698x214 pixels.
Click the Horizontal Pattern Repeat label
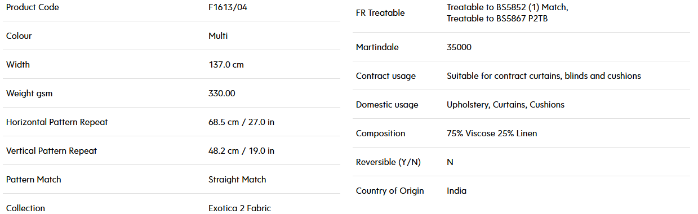tap(57, 122)
